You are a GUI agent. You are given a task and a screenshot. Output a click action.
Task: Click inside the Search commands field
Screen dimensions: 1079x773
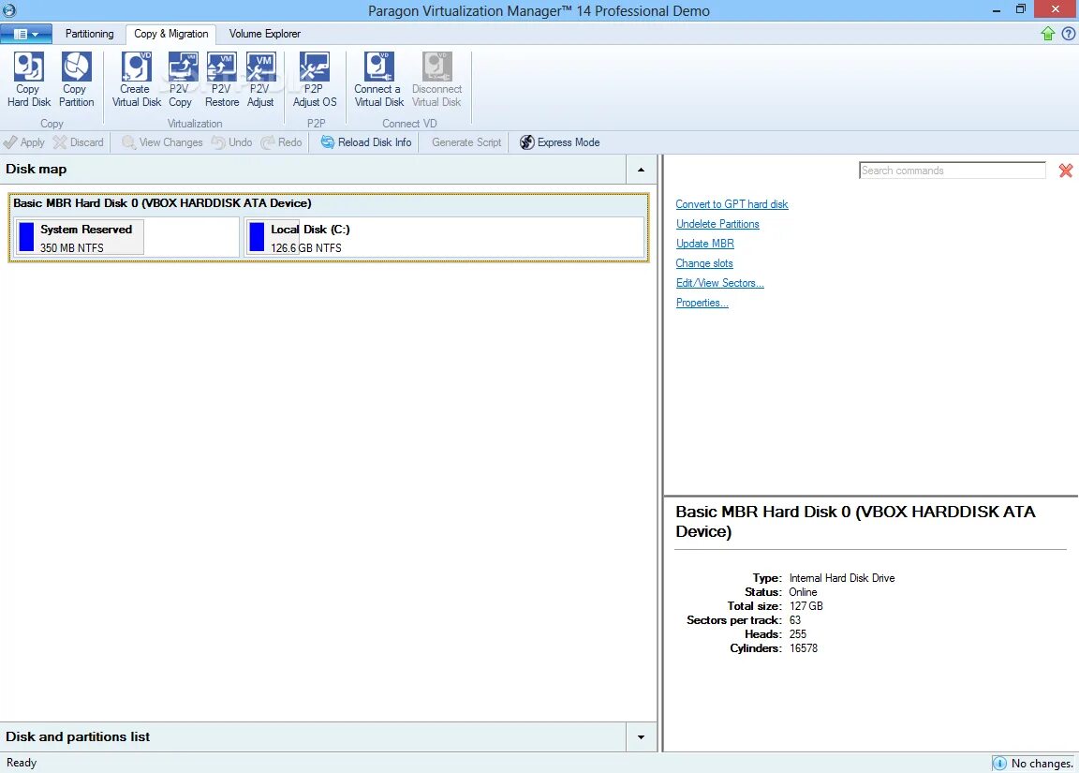pyautogui.click(x=952, y=170)
